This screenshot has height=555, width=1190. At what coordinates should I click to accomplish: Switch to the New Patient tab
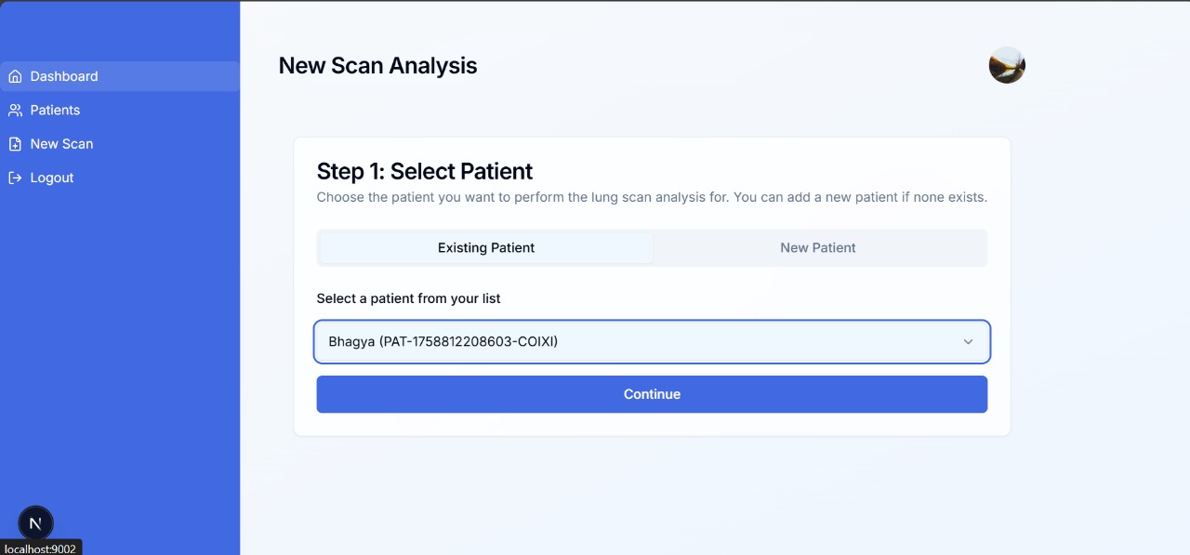(818, 248)
